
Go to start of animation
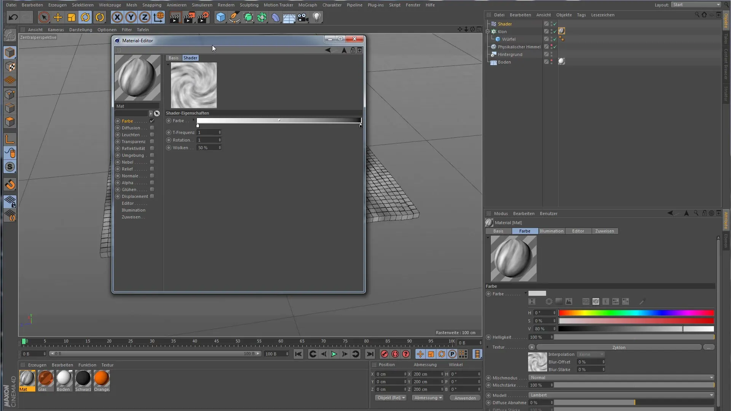coord(298,354)
